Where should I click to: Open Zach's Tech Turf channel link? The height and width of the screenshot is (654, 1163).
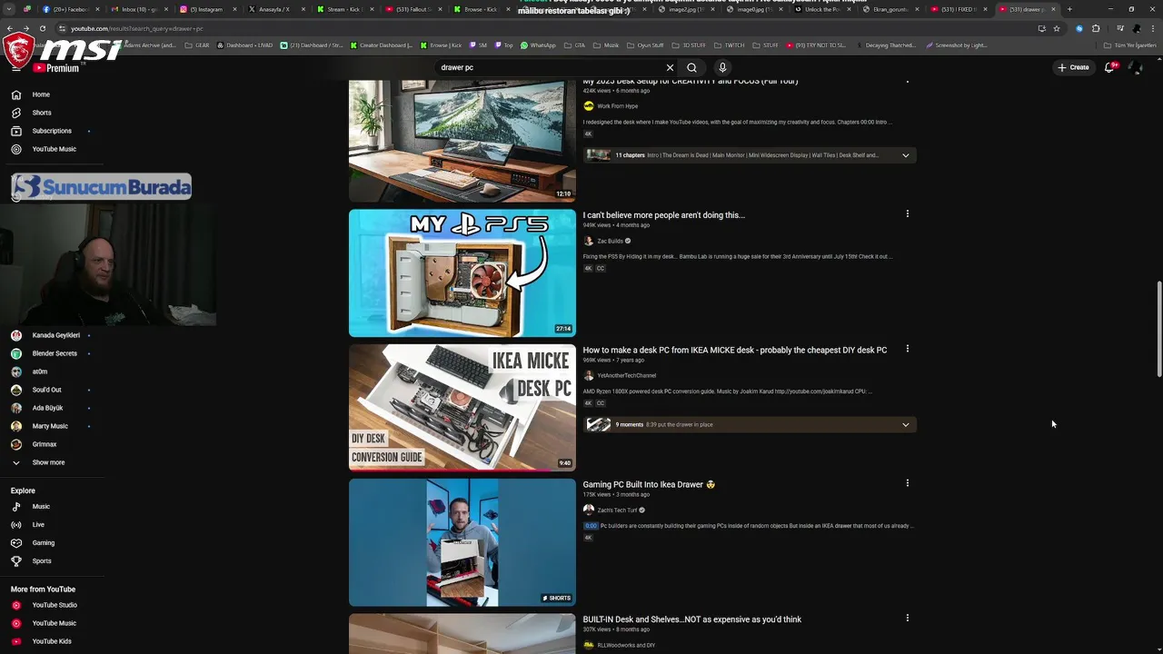click(x=617, y=510)
